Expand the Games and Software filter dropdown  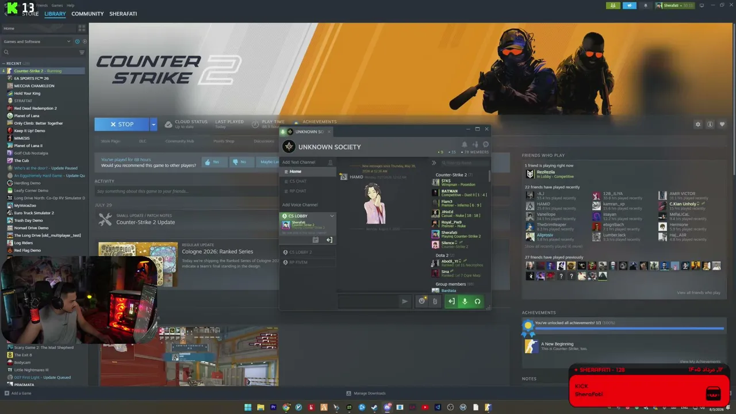[69, 41]
